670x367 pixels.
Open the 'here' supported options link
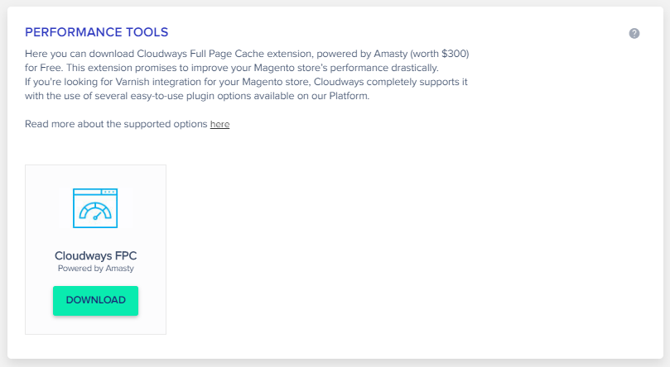pyautogui.click(x=219, y=124)
